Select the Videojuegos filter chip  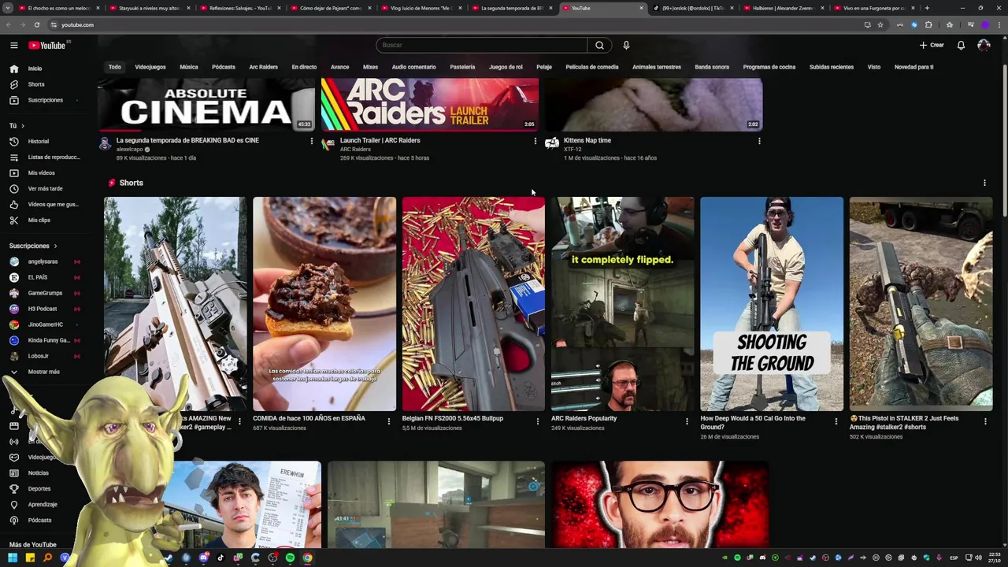pyautogui.click(x=150, y=67)
